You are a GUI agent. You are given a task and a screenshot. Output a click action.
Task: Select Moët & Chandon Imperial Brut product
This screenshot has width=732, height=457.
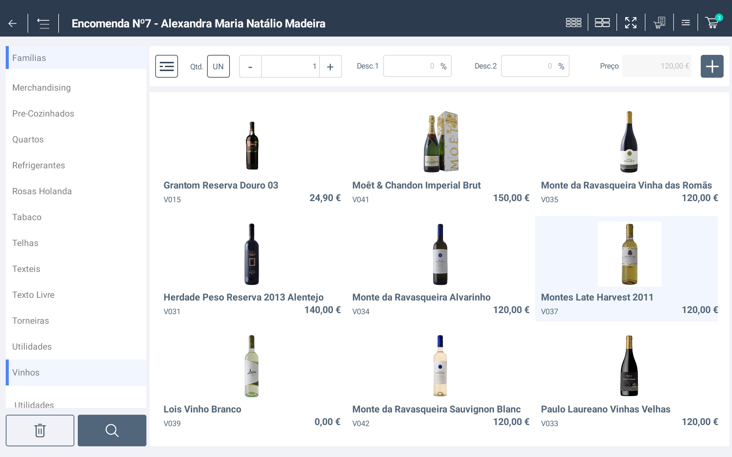pos(440,156)
